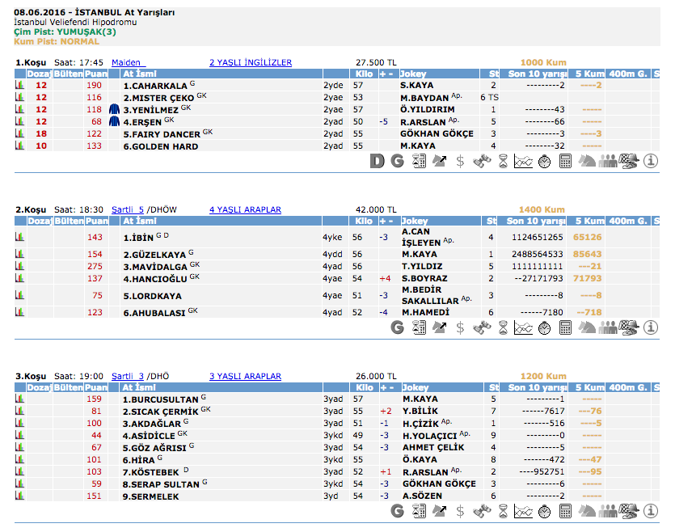
Task: Click the people group icon under race 3
Action: pos(607,510)
